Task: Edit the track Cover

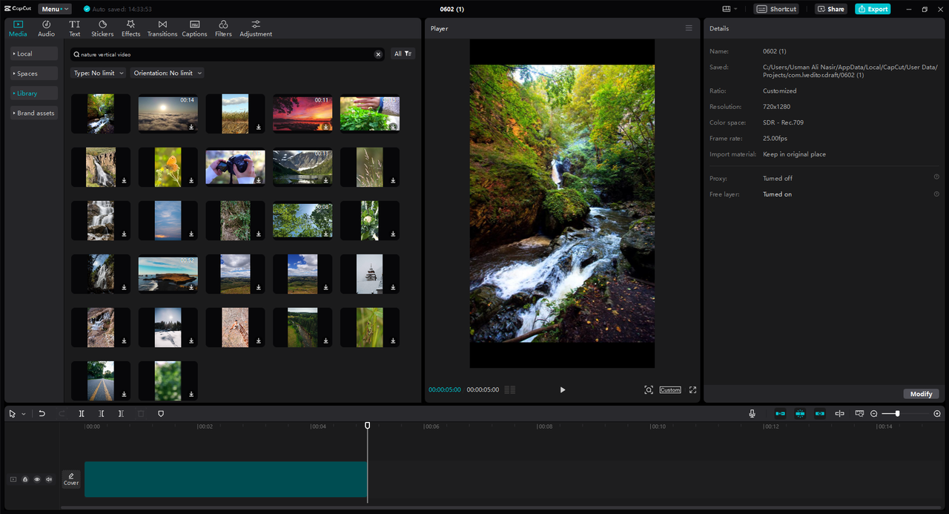Action: tap(71, 479)
